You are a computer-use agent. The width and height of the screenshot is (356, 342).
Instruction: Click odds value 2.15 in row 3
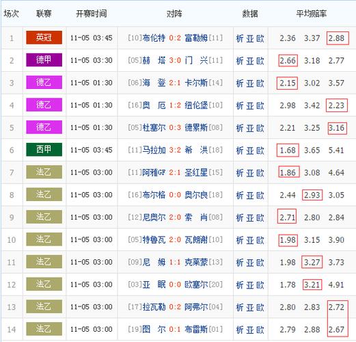(x=288, y=83)
